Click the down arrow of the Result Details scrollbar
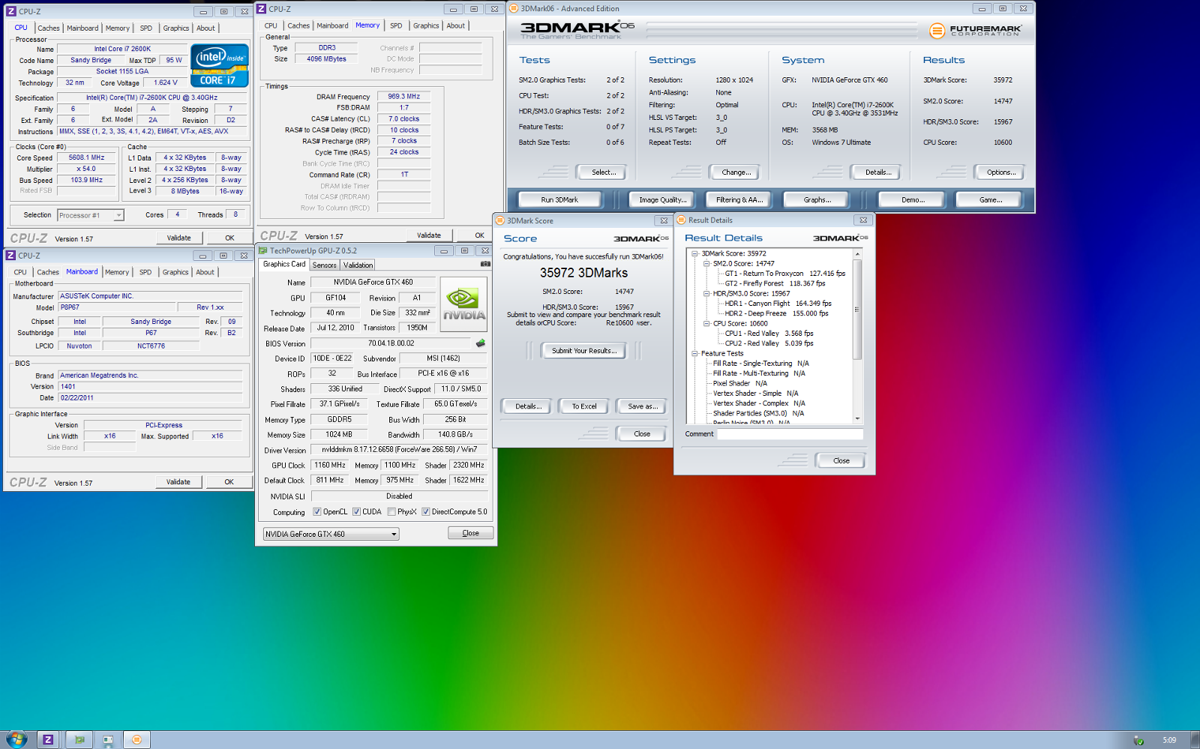This screenshot has width=1200, height=749. click(x=857, y=418)
